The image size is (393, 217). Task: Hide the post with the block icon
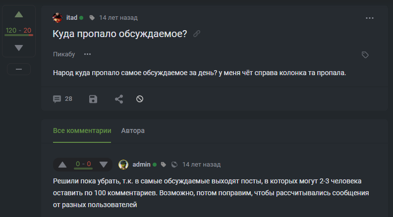click(140, 99)
